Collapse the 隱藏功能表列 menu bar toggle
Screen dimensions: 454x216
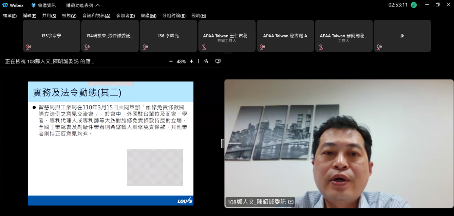tap(83, 5)
